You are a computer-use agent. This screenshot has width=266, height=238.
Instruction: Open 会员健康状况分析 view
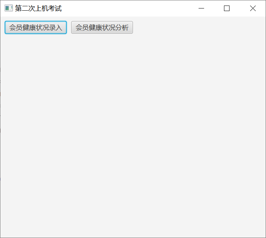[x=102, y=28]
